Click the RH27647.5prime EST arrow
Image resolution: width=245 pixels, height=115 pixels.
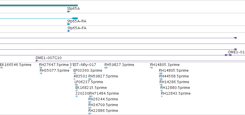tap(41, 68)
